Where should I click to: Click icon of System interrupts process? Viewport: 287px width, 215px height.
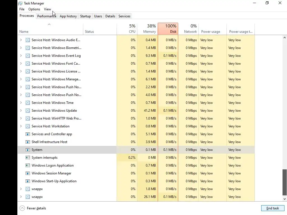(28, 158)
